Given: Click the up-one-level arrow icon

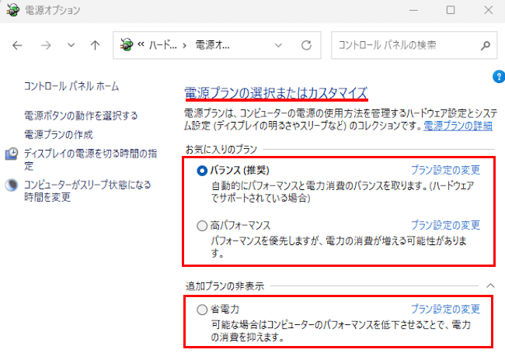Looking at the screenshot, I should (95, 45).
